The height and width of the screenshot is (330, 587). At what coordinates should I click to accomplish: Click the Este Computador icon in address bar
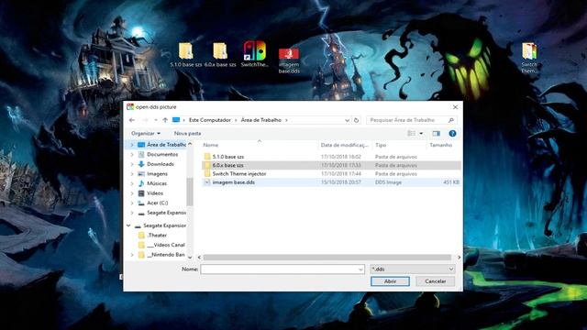176,120
